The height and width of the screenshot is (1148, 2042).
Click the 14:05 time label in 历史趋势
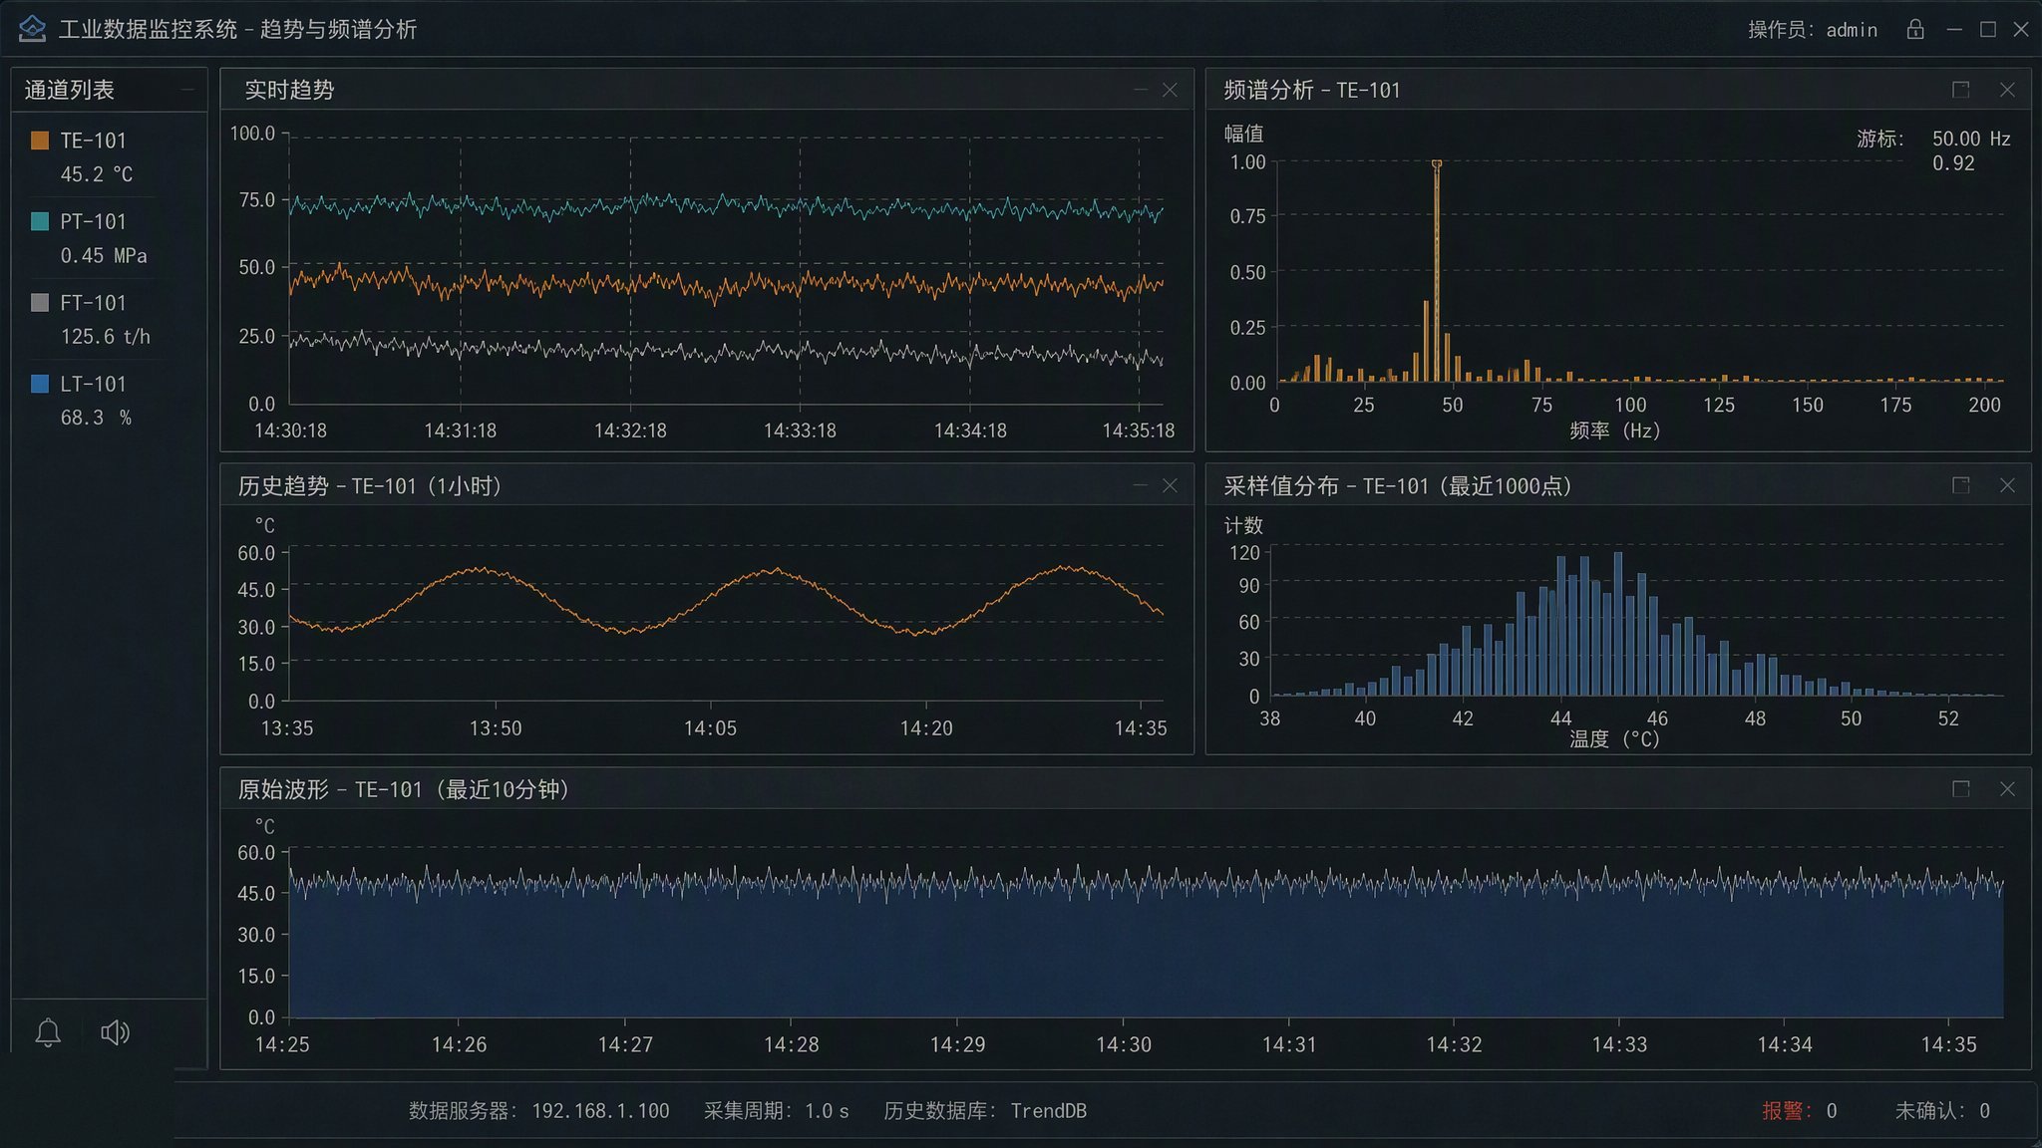[x=710, y=728]
